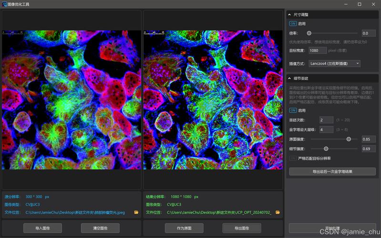Viewport: 381px width, 238px height.
Task: Click the result file path JCP_OPT_20240702_
Action: [219, 212]
